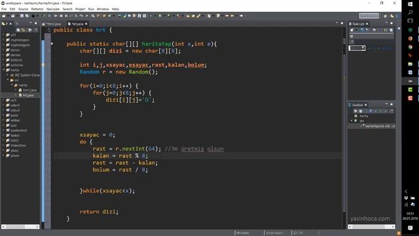Click the Search flashlight toolbar icon
Image resolution: width=419 pixels, height=236 pixels.
(198, 16)
